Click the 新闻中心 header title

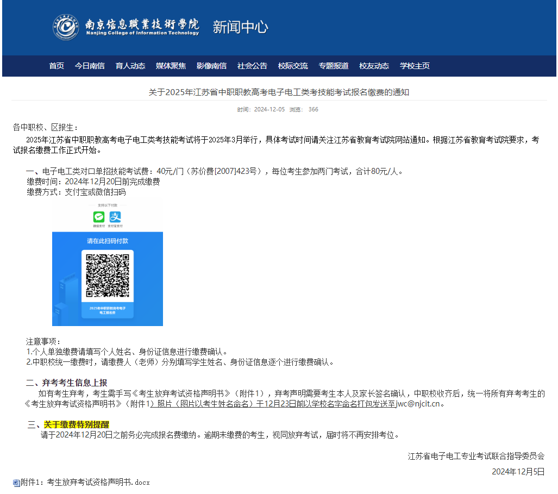point(240,27)
